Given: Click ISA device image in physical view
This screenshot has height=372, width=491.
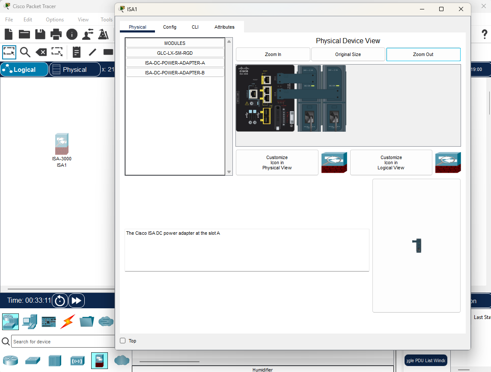Looking at the screenshot, I should (x=291, y=98).
